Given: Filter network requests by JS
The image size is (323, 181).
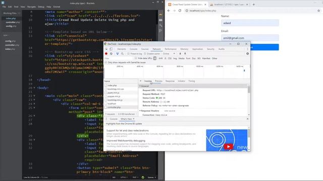Looking at the screenshot, I should 165,58.
